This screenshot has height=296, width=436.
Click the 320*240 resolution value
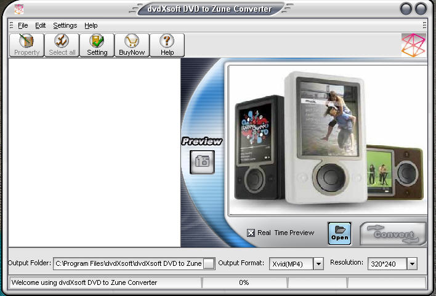383,264
